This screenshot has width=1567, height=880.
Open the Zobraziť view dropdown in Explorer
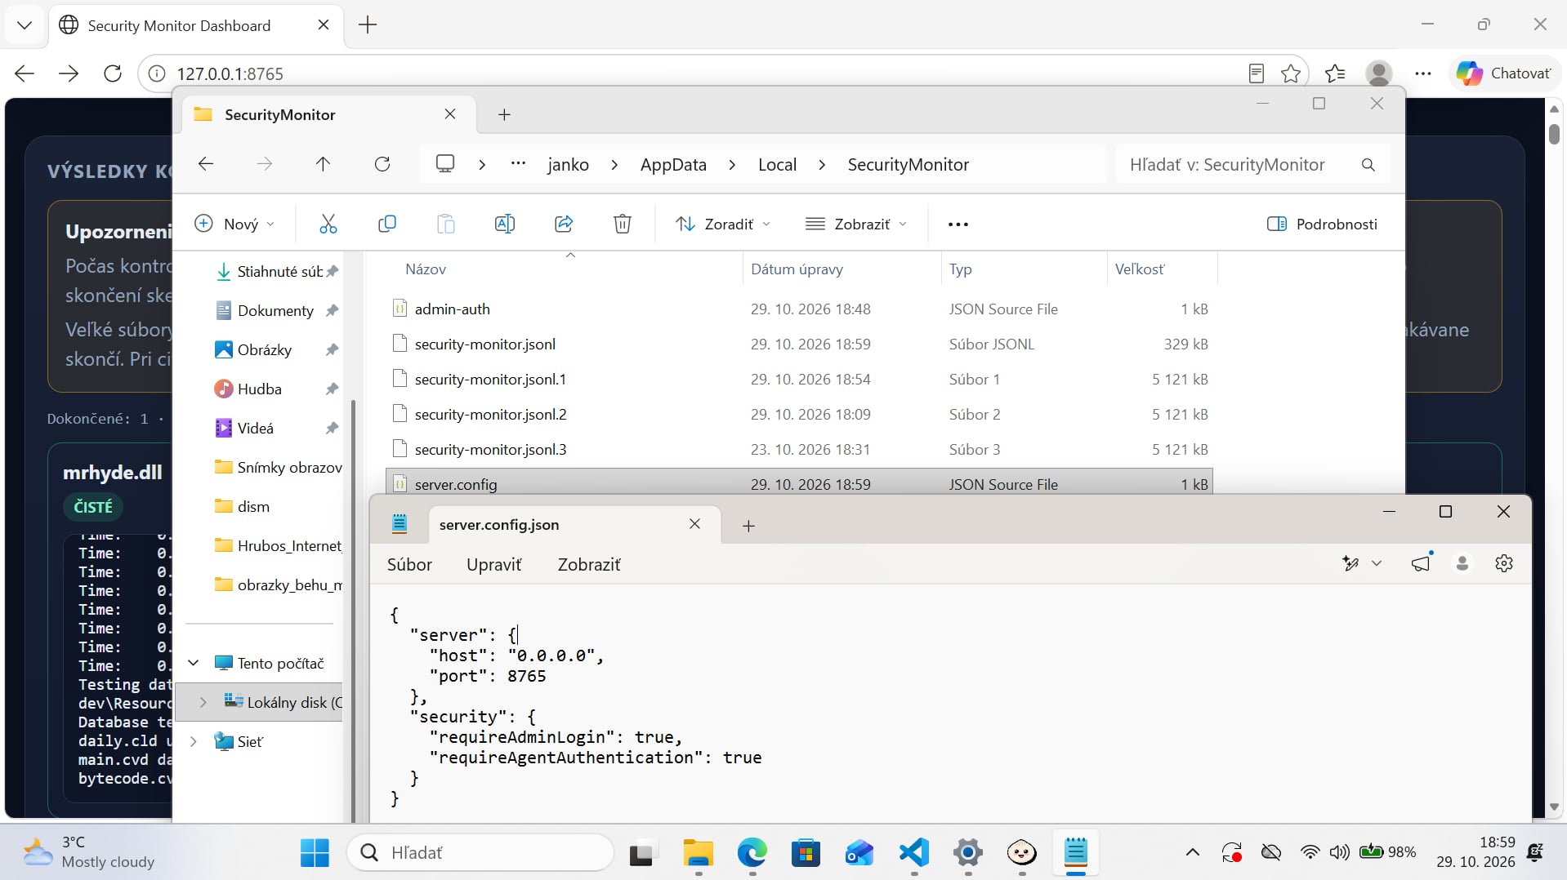tap(856, 224)
